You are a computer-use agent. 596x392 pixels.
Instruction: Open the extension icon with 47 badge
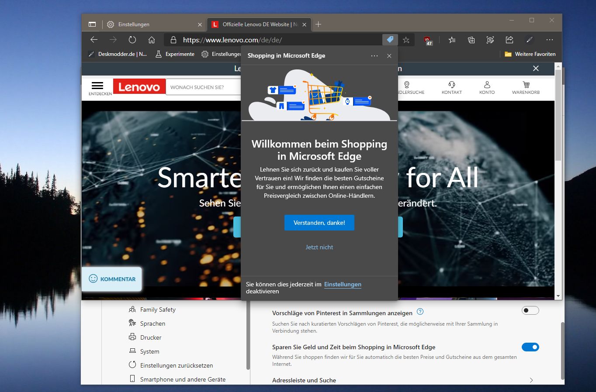(428, 40)
